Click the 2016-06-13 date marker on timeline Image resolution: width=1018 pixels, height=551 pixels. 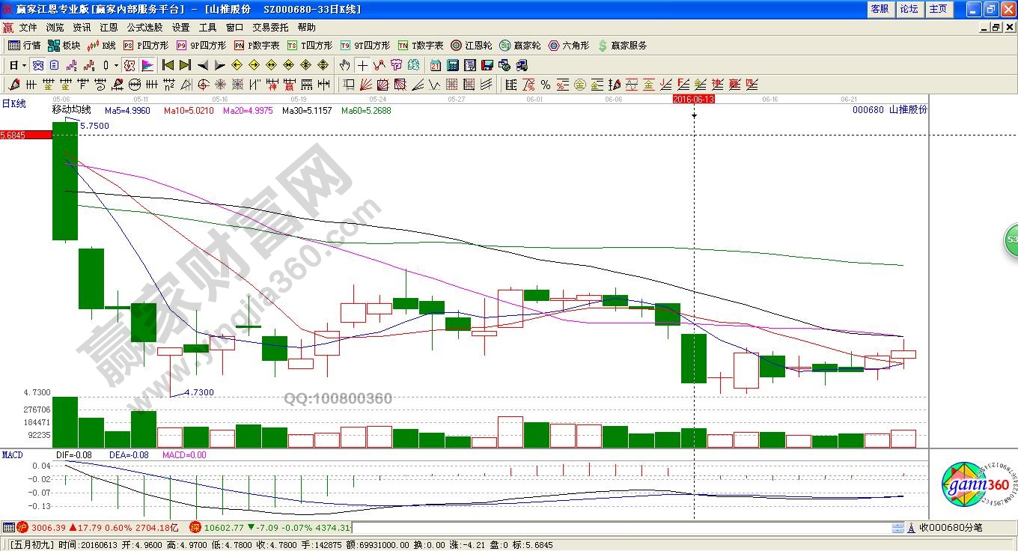point(694,99)
